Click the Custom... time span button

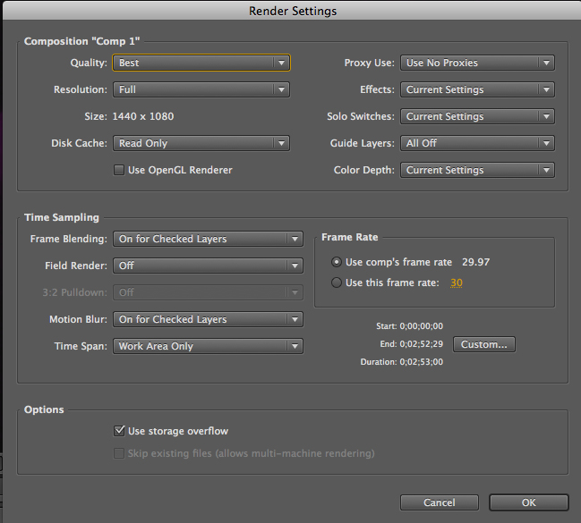coord(484,344)
